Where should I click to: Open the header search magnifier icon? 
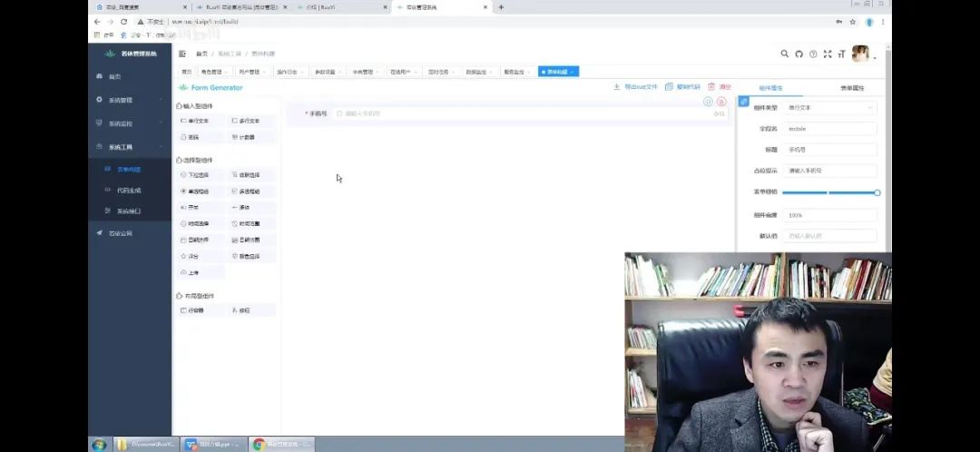pos(784,54)
